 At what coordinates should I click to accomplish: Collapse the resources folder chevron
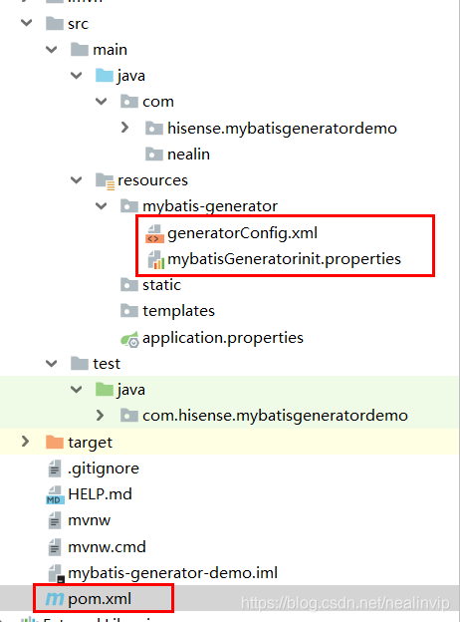pos(76,180)
